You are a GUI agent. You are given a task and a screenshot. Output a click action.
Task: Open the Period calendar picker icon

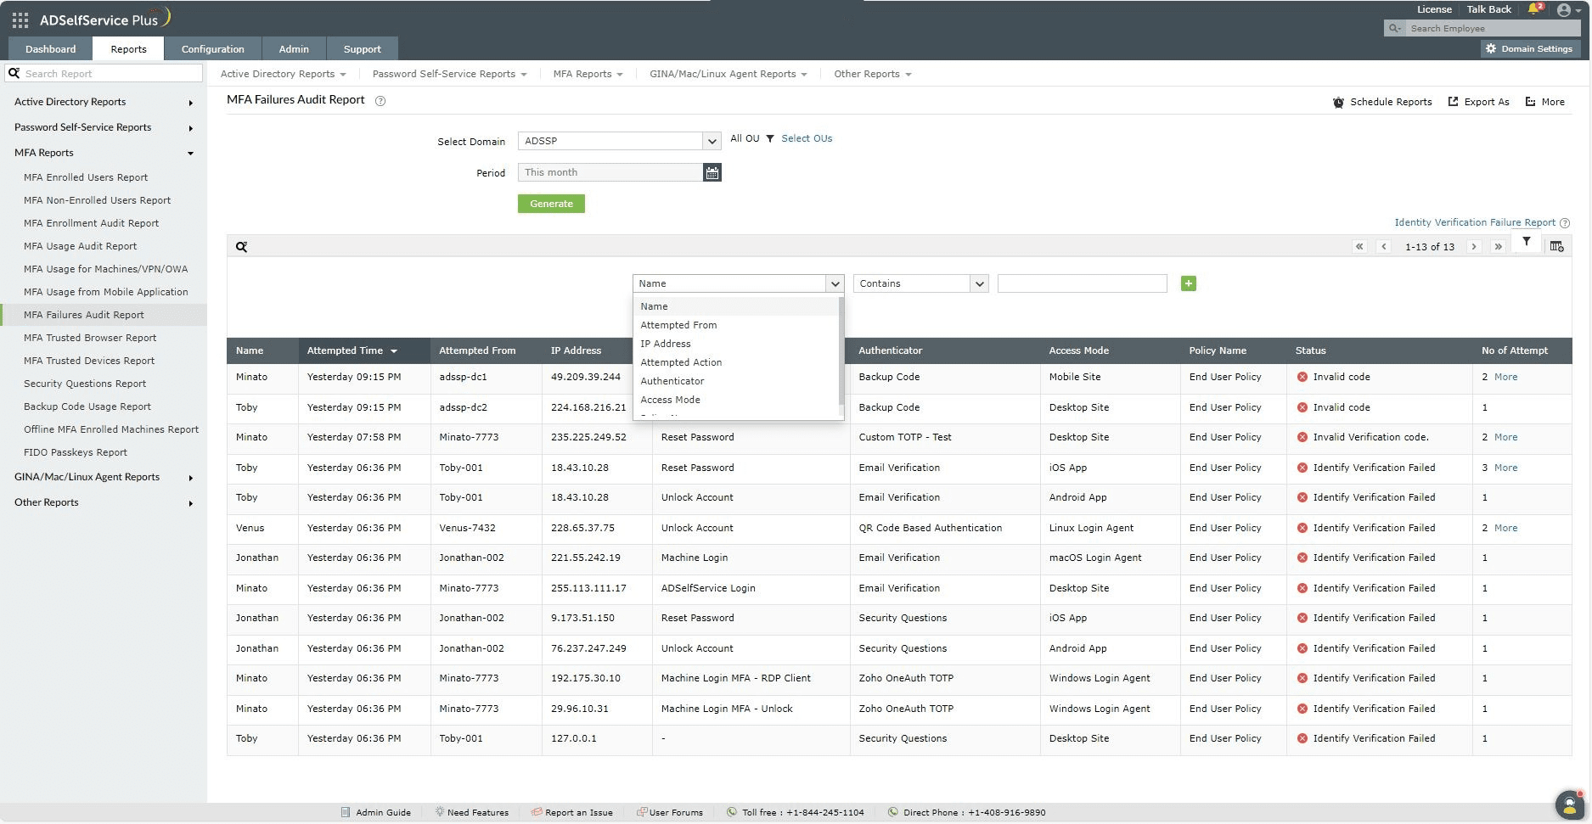tap(712, 173)
